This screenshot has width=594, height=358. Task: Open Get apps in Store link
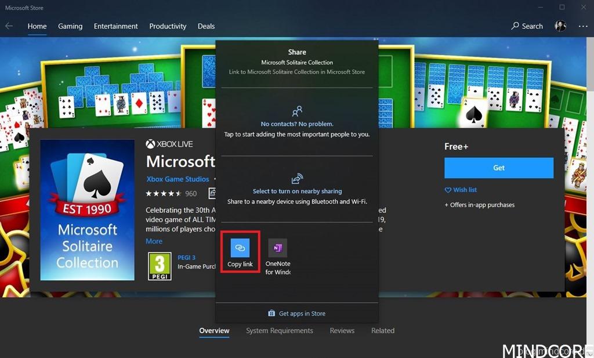(x=296, y=313)
